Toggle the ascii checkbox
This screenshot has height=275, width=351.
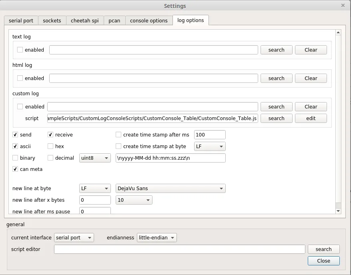pyautogui.click(x=15, y=146)
